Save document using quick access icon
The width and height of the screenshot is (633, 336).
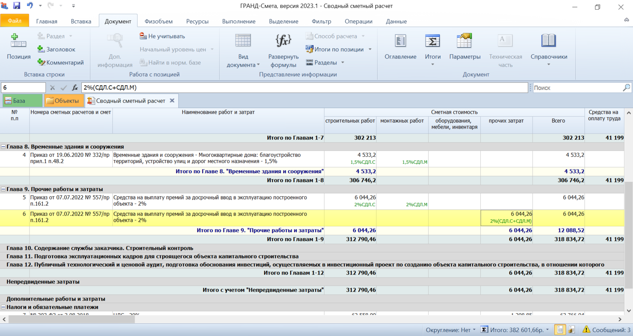[x=17, y=6]
